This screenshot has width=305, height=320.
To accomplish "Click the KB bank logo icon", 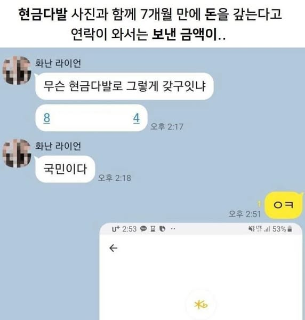I will pos(201,305).
